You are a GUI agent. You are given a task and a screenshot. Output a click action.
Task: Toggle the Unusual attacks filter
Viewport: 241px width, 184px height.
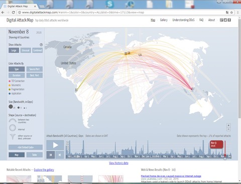click(x=26, y=50)
